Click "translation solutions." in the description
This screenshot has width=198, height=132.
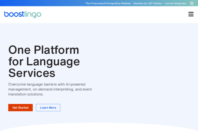point(26,94)
